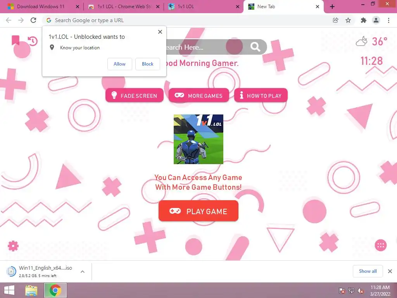Open the round apps grid button
The height and width of the screenshot is (298, 397).
(381, 245)
